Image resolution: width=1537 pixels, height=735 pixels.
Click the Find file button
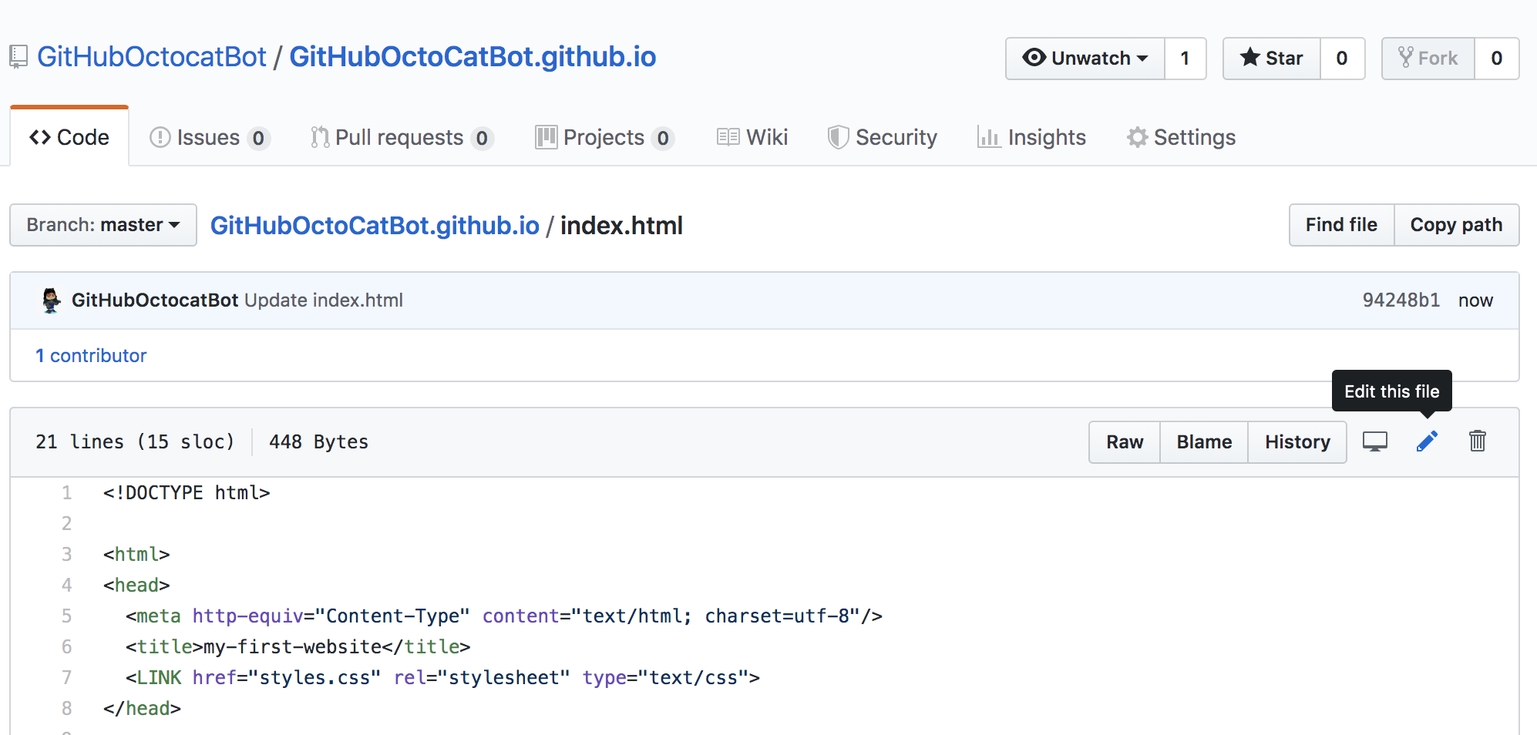1341,225
